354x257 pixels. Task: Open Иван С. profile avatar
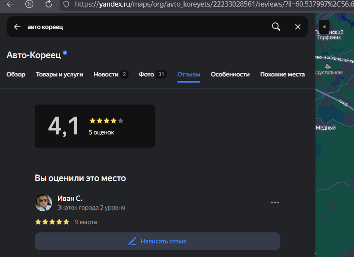(43, 203)
